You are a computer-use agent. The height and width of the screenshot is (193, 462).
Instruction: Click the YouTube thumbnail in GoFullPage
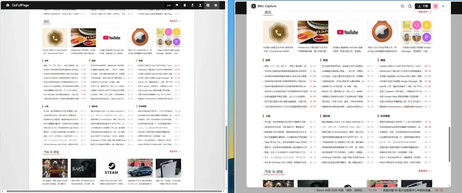(x=112, y=37)
